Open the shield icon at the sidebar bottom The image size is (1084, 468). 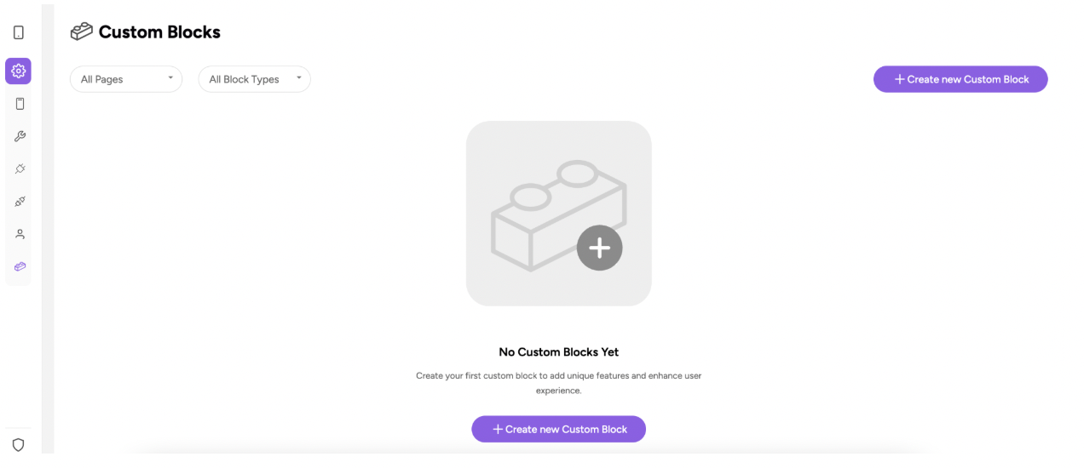pyautogui.click(x=18, y=445)
